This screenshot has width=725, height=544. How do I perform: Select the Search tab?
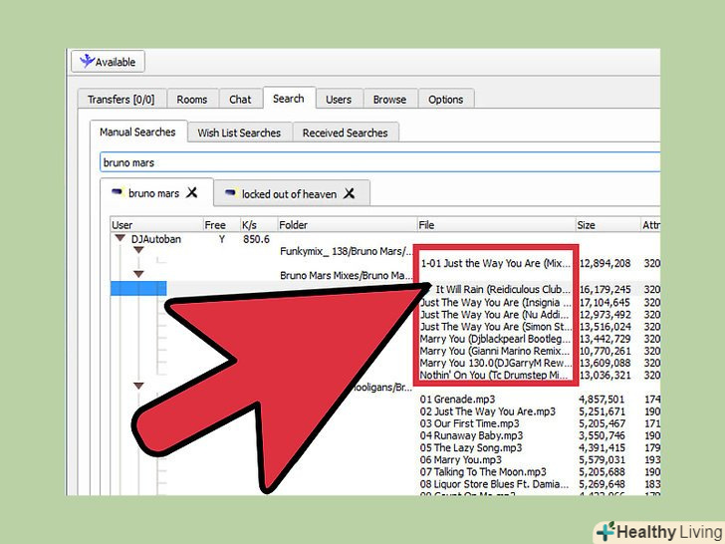tap(289, 98)
